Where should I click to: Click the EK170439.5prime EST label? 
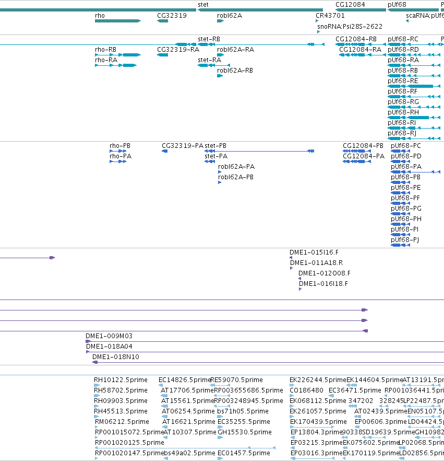[318, 422]
